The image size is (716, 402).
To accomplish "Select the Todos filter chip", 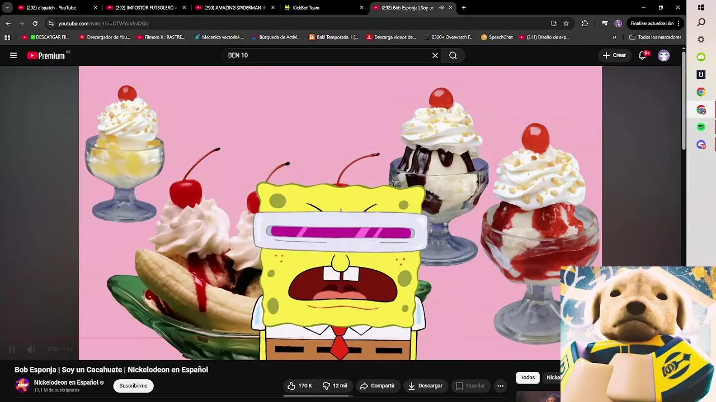I will [x=527, y=377].
